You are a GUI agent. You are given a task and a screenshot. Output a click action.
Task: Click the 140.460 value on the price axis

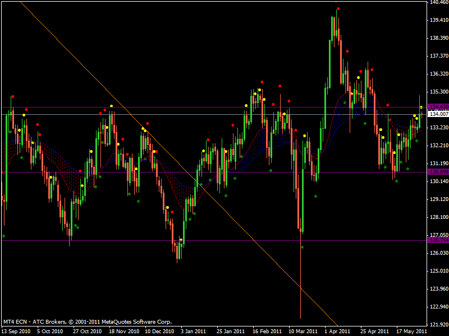click(x=439, y=2)
